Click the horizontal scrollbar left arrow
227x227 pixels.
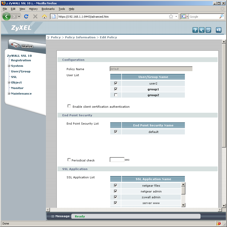tap(48, 210)
